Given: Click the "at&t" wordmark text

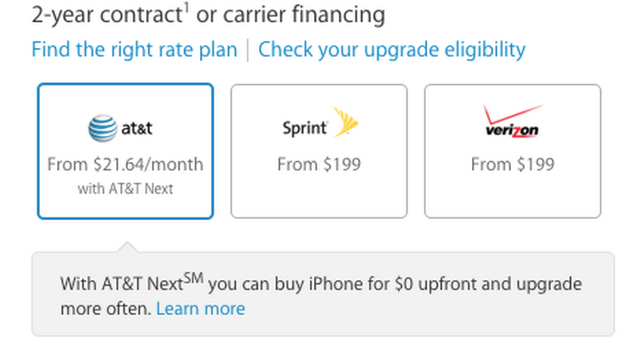Looking at the screenshot, I should [x=136, y=128].
